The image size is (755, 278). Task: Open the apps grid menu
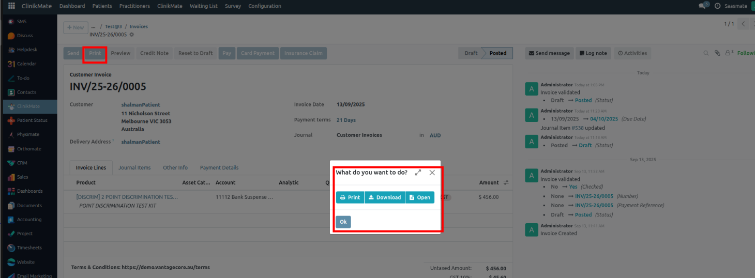coord(11,6)
